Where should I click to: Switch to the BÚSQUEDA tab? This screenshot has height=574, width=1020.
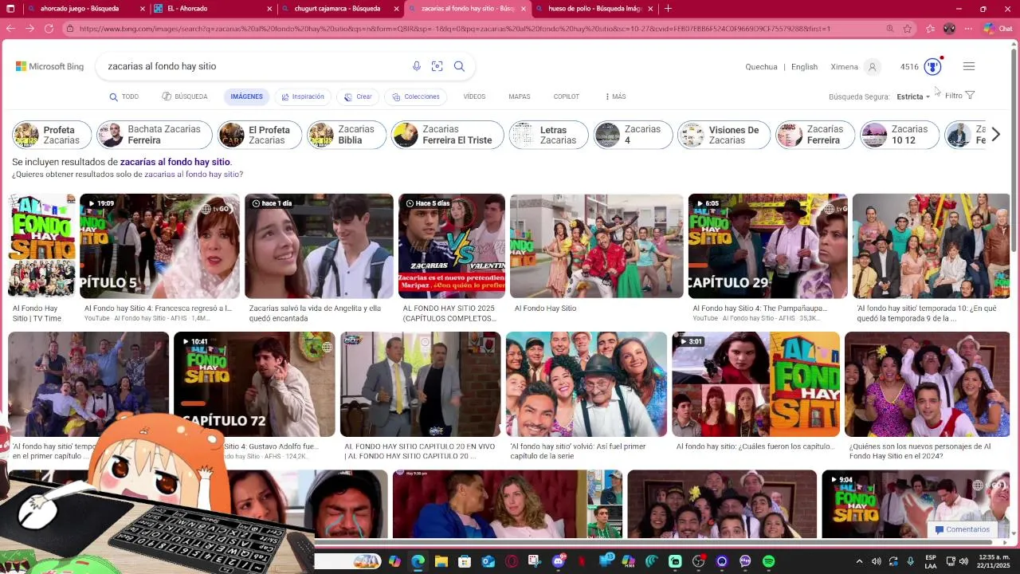click(184, 96)
